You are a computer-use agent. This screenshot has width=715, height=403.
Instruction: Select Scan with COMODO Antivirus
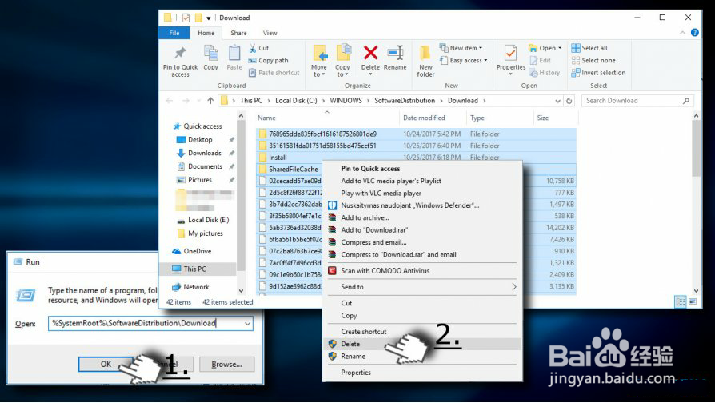coord(421,271)
